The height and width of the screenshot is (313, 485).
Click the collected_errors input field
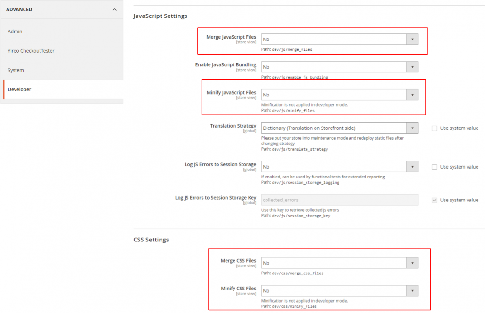point(339,200)
